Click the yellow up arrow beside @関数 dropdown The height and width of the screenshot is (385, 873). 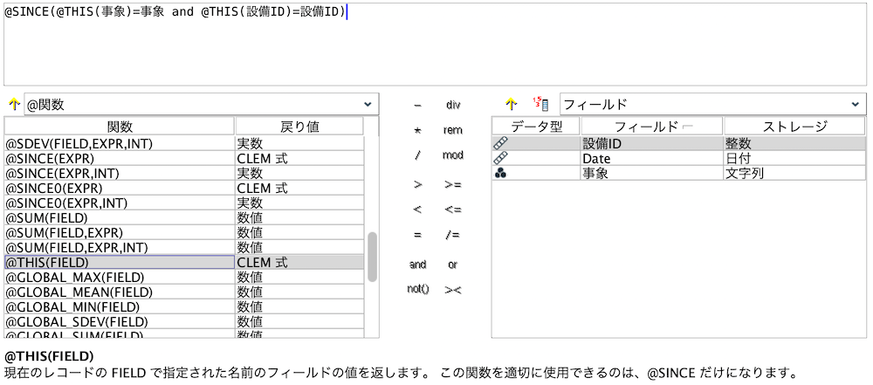(x=15, y=104)
